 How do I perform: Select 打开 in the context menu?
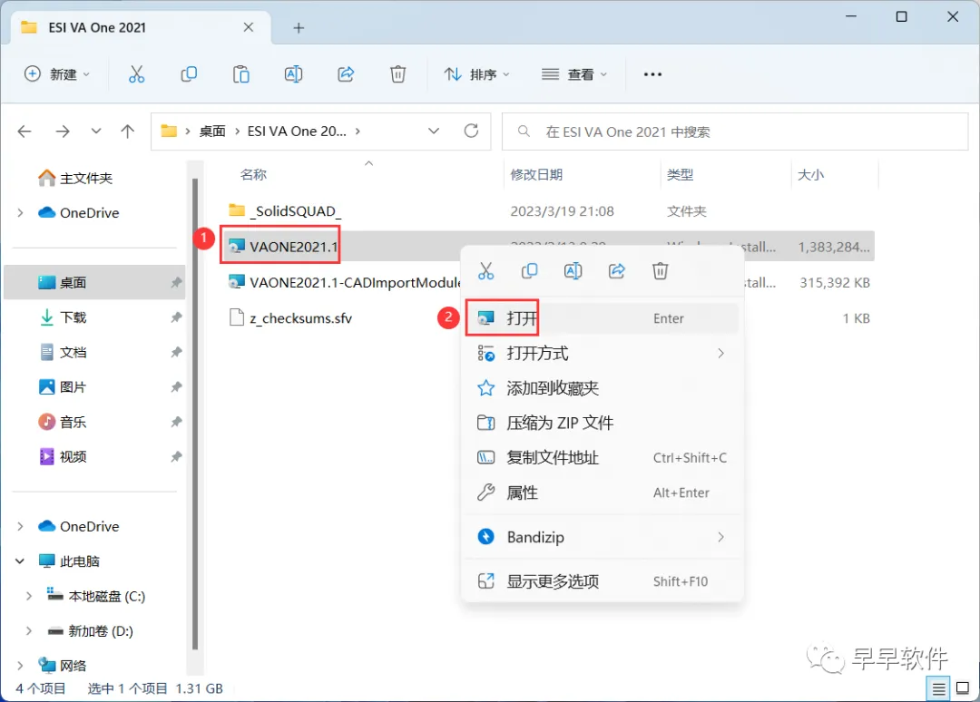point(602,318)
